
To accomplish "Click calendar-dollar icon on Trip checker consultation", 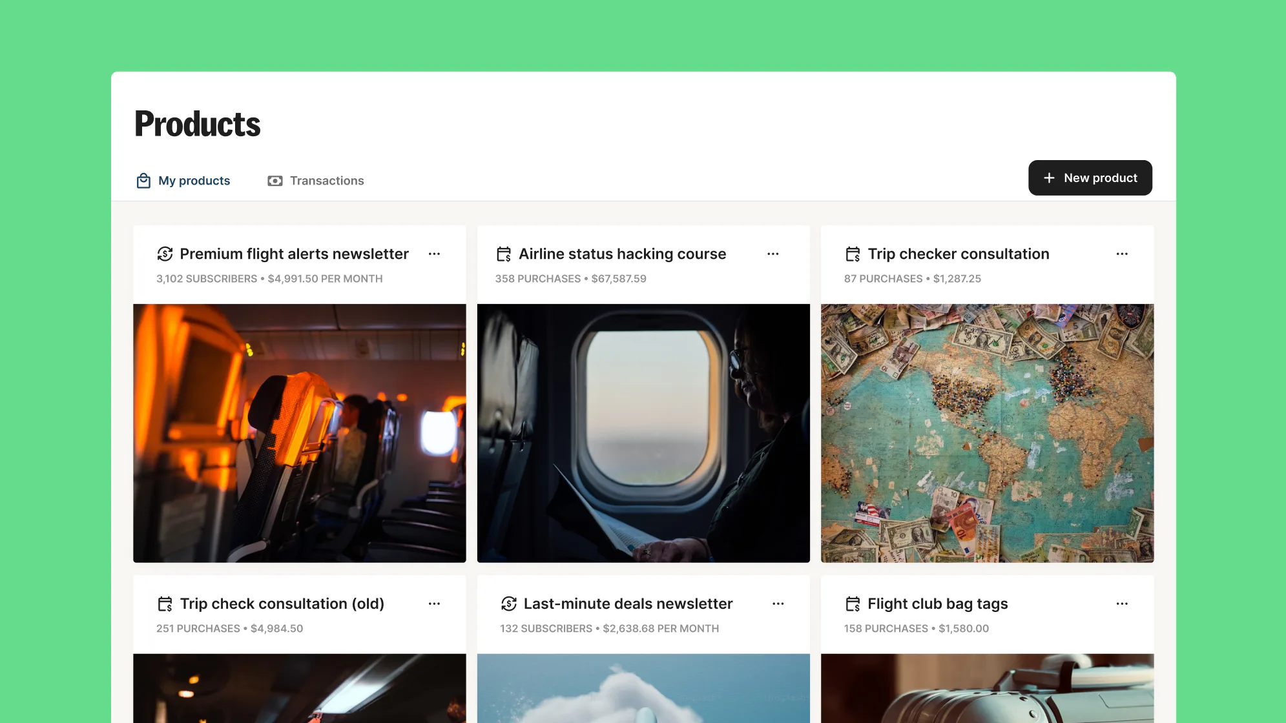I will coord(853,254).
